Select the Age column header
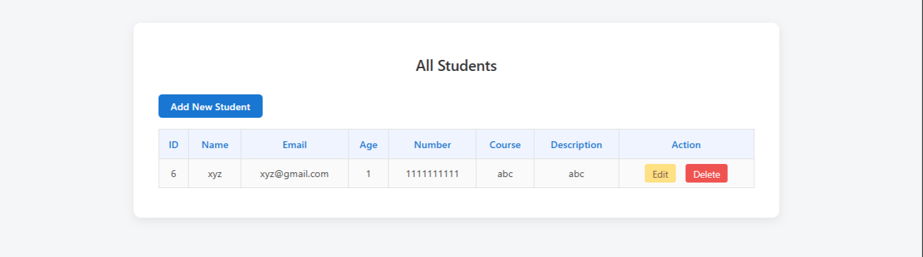Image resolution: width=923 pixels, height=257 pixels. [368, 145]
